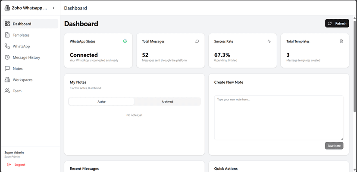357x172 pixels.
Task: Click the Message History clock icon
Action: (x=7, y=57)
